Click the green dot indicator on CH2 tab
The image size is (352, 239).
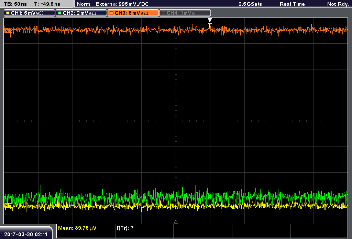click(60, 13)
